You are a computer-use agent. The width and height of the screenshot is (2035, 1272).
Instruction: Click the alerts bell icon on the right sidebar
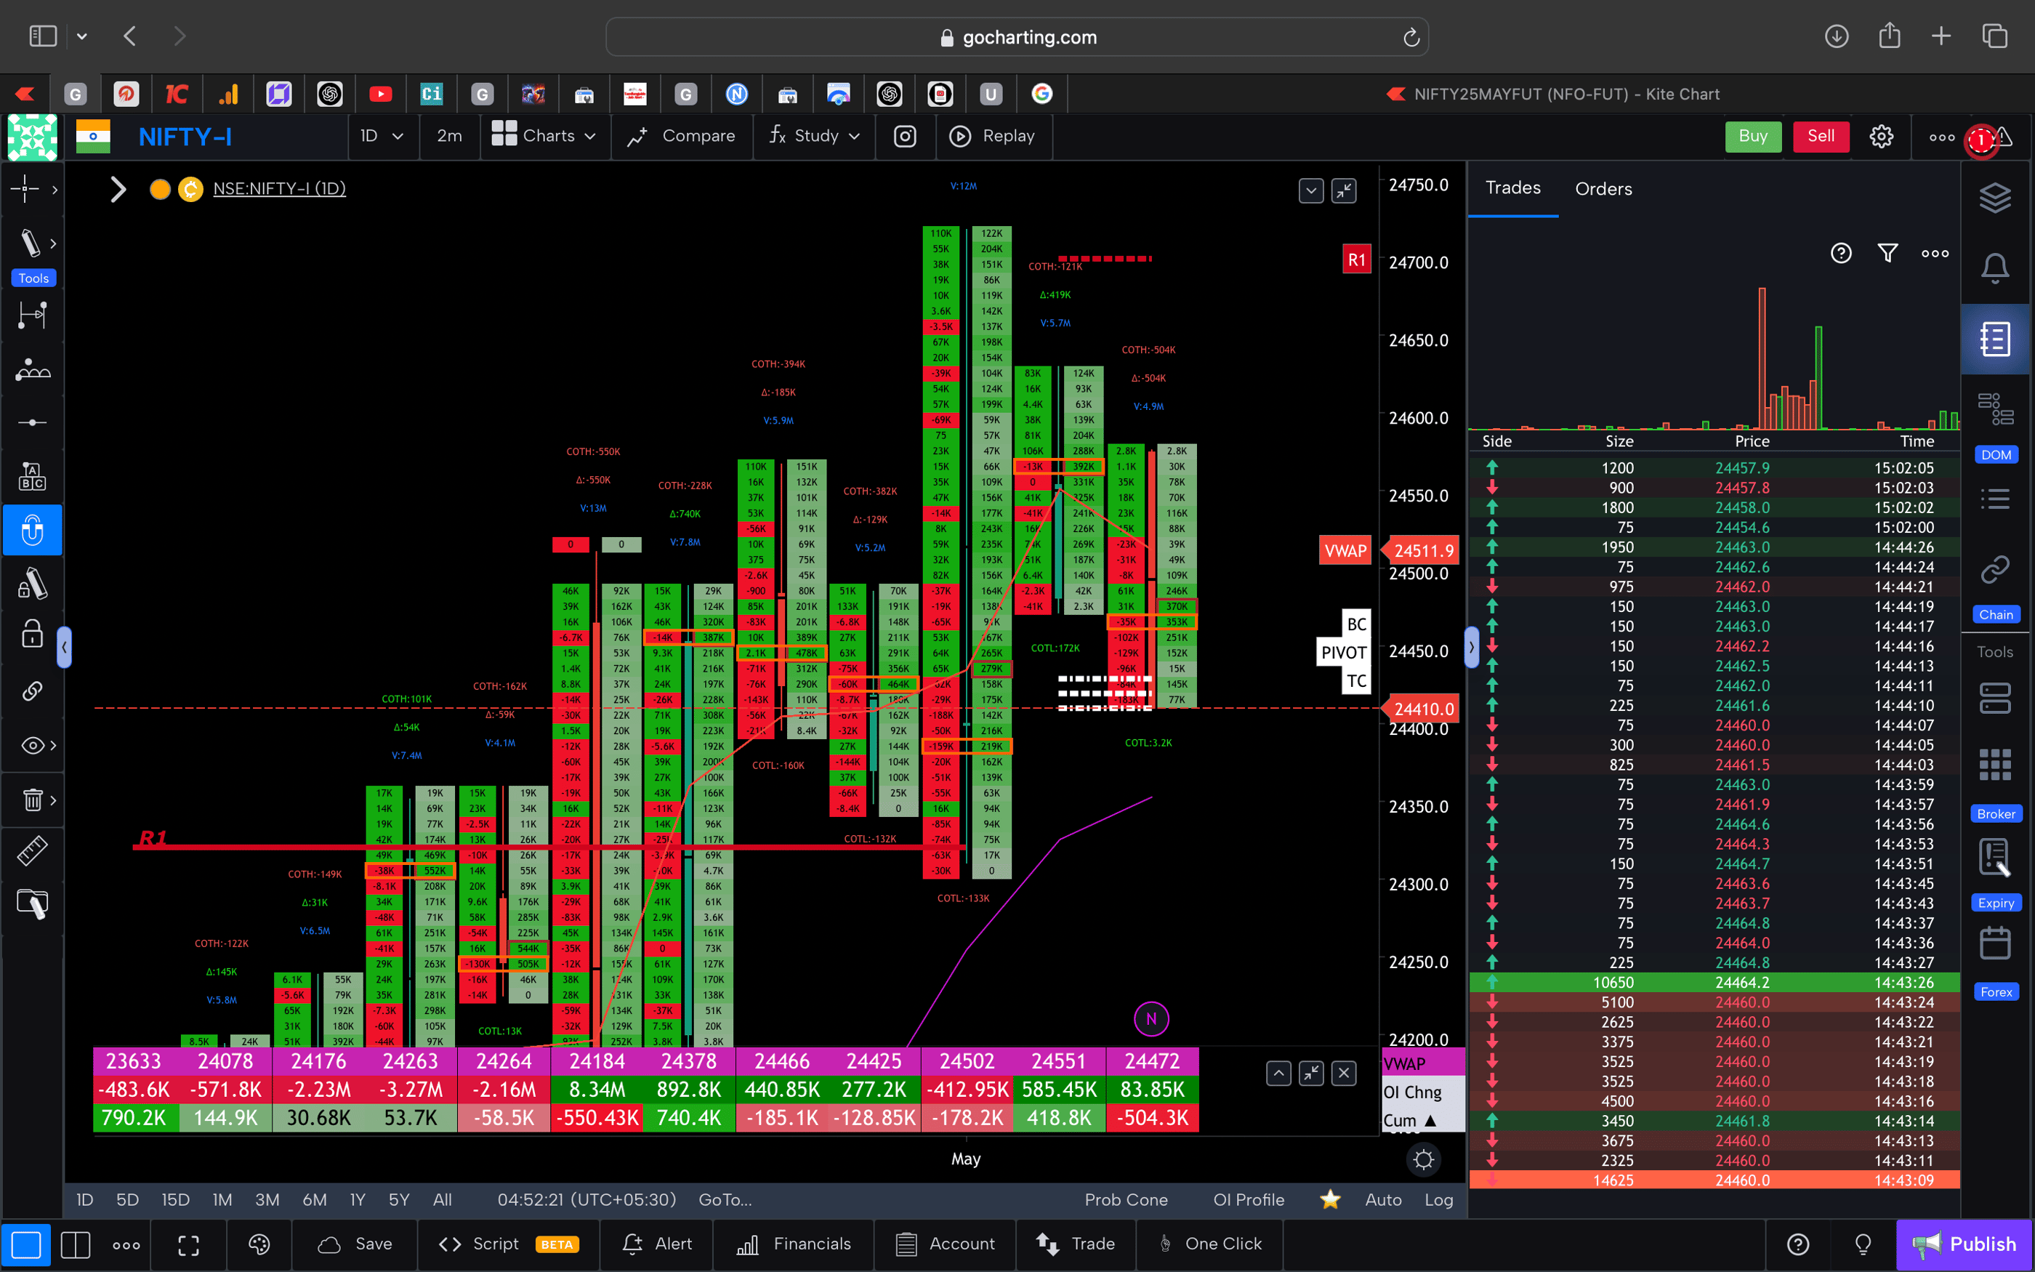click(x=1996, y=267)
